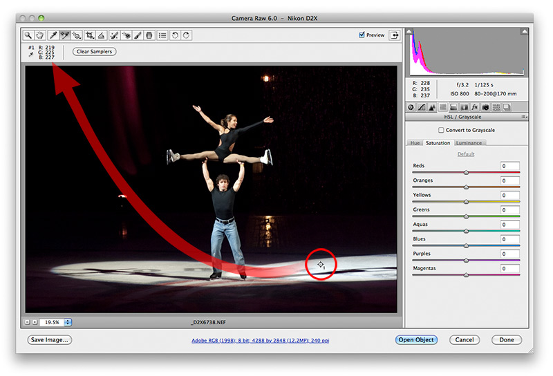
Task: Toggle the Preview checkbox
Action: 362,35
